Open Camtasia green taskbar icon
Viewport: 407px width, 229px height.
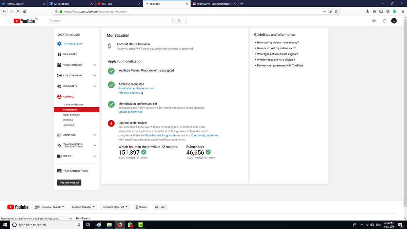141,225
